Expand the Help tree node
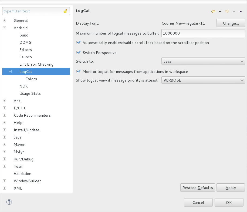Screen dimensions: 247x212 [x=5, y=123]
